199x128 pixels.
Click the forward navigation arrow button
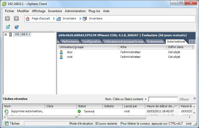16,19
